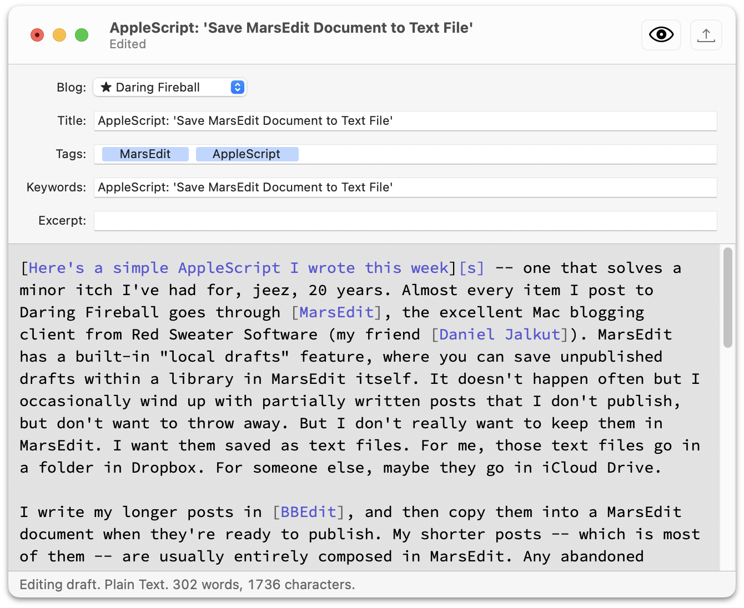Click into the empty Excerpt field

point(405,221)
